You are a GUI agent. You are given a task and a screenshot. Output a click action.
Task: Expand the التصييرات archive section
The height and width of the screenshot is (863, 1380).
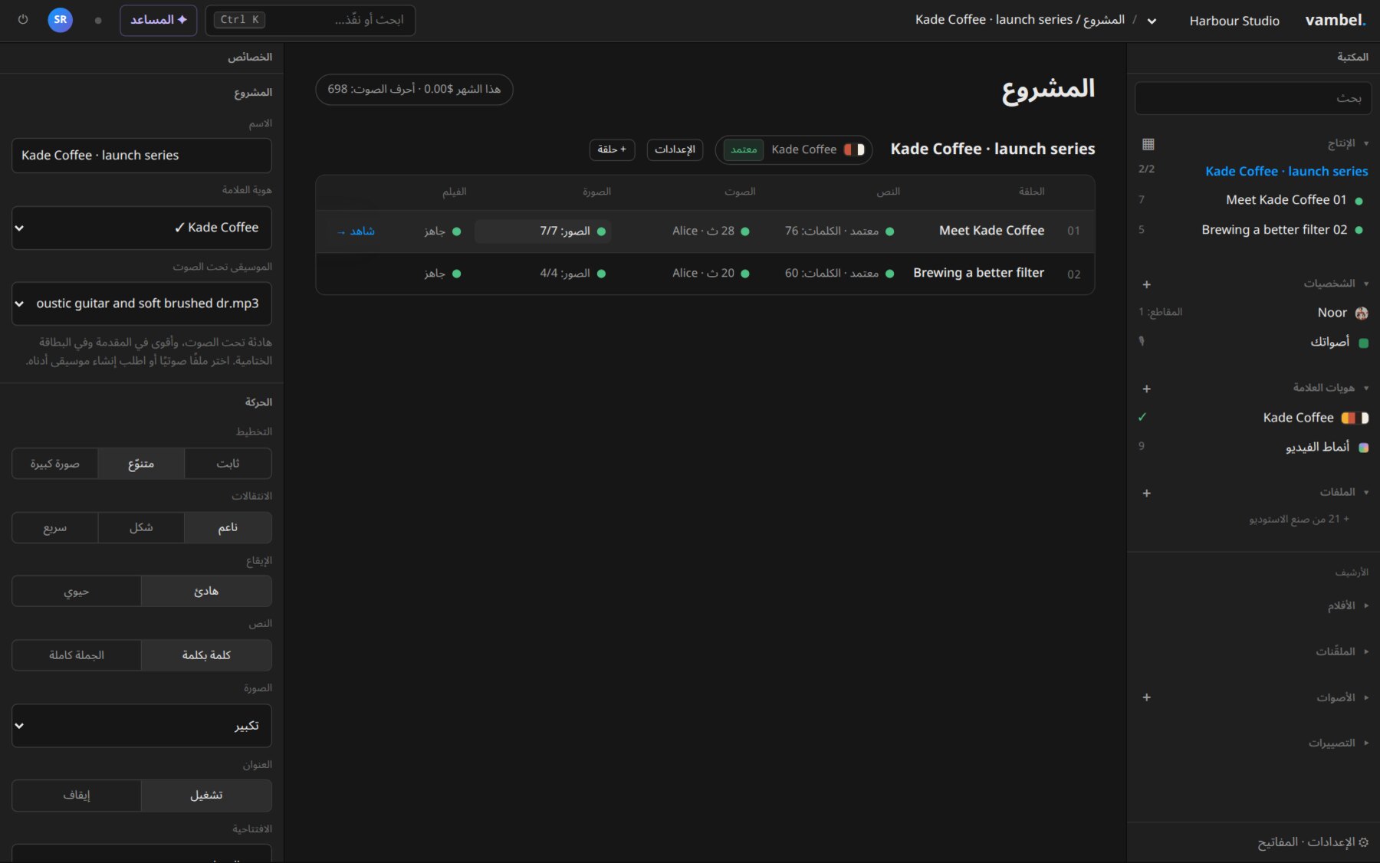[x=1339, y=743]
